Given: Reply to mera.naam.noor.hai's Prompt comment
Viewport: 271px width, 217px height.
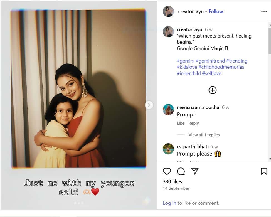Looking at the screenshot, I should (x=194, y=123).
